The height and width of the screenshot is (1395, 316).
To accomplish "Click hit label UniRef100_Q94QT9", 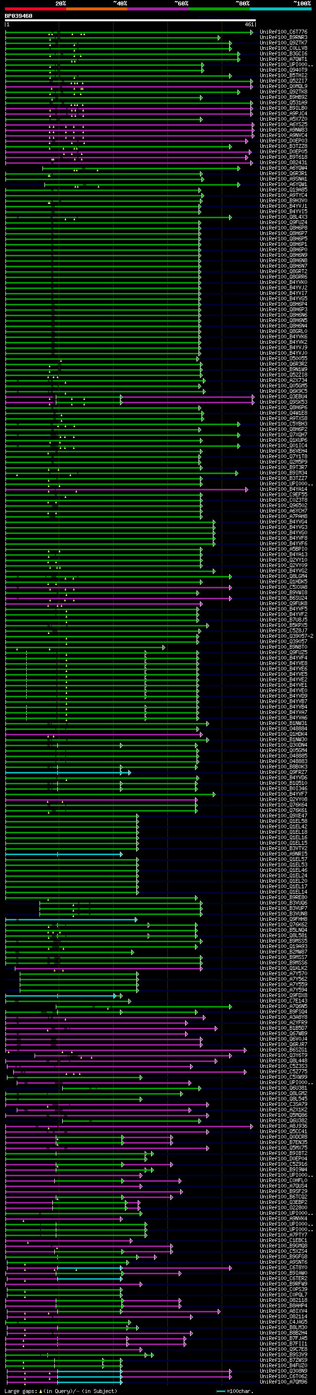I will coord(283,70).
